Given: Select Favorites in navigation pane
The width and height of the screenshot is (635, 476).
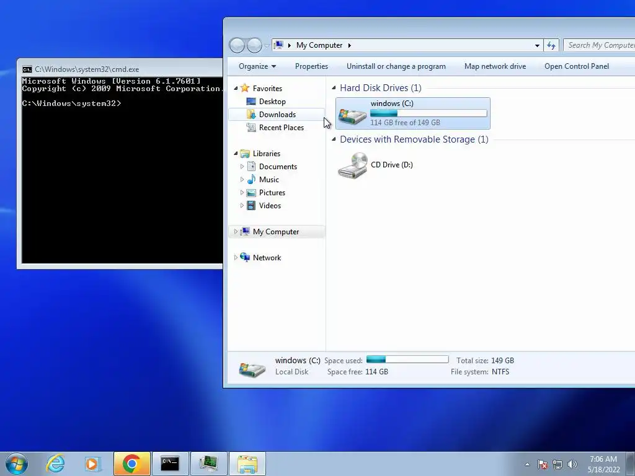Looking at the screenshot, I should 267,88.
